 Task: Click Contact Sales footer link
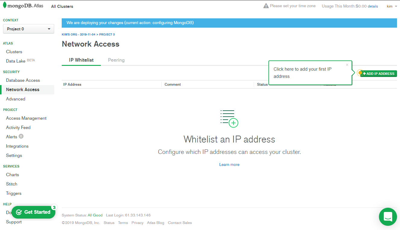click(180, 223)
